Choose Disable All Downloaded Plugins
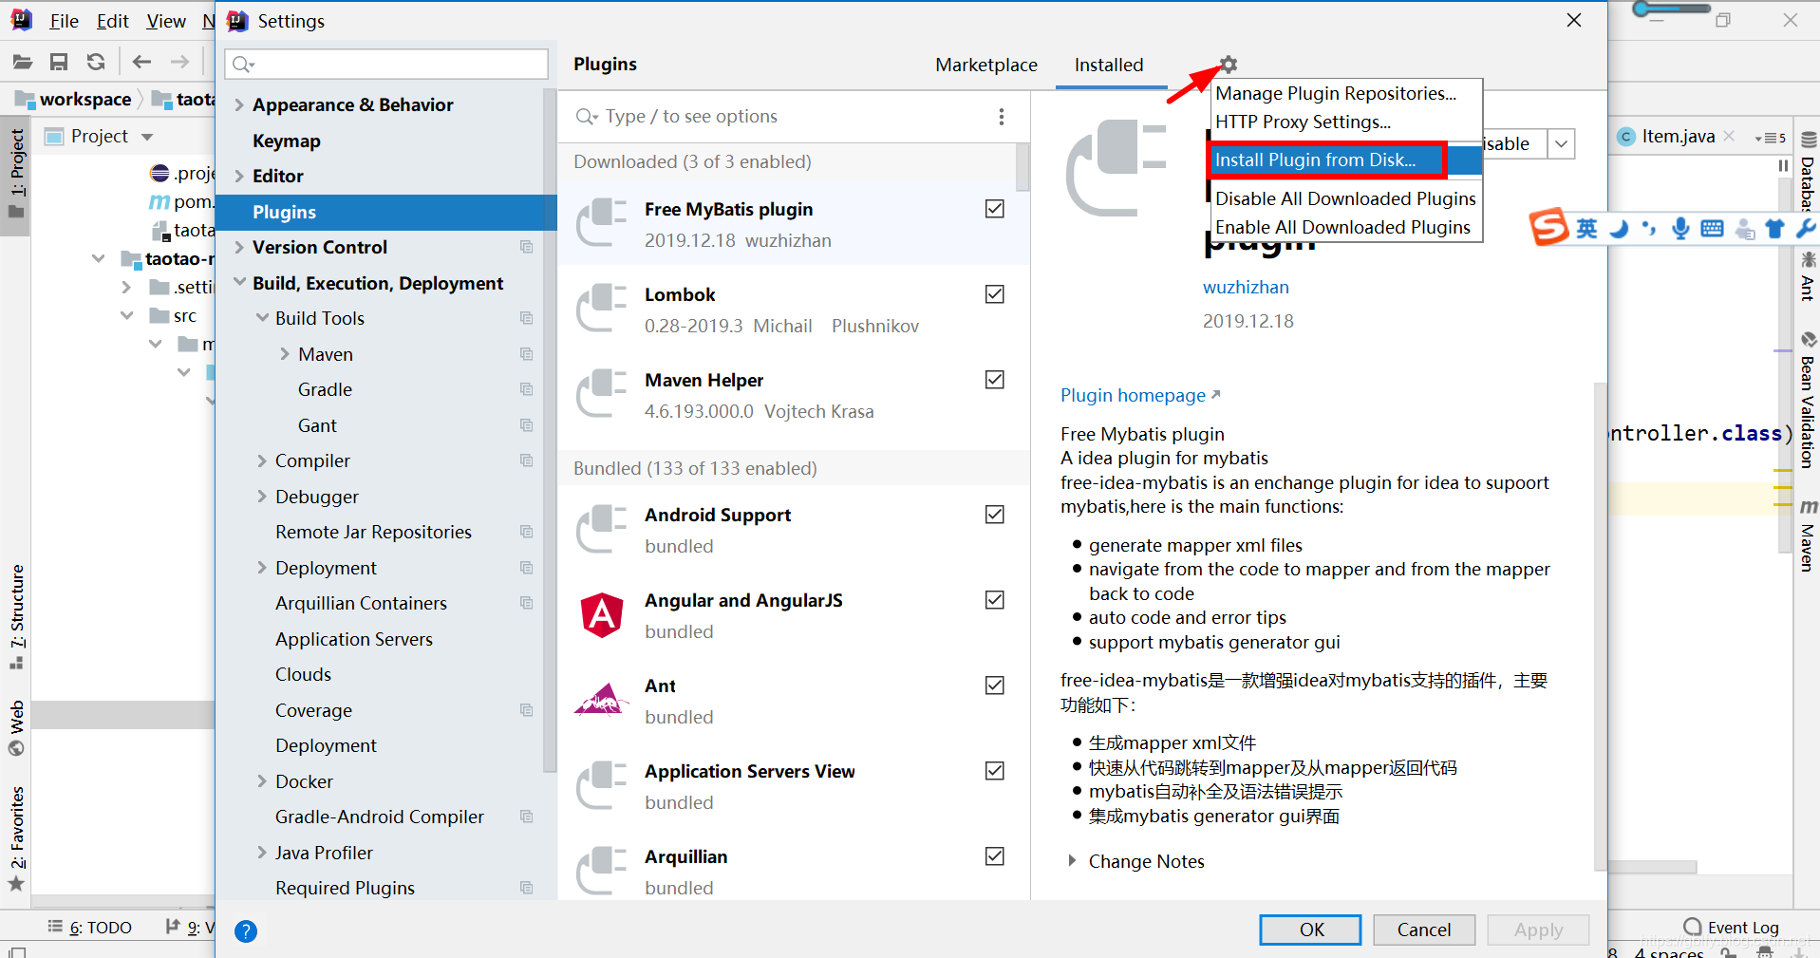This screenshot has height=958, width=1820. pyautogui.click(x=1346, y=198)
